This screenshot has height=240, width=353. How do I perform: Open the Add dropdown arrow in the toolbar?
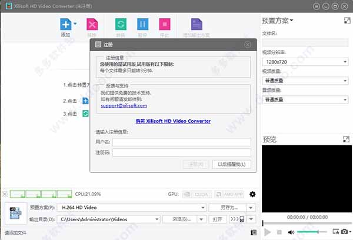pyautogui.click(x=75, y=24)
